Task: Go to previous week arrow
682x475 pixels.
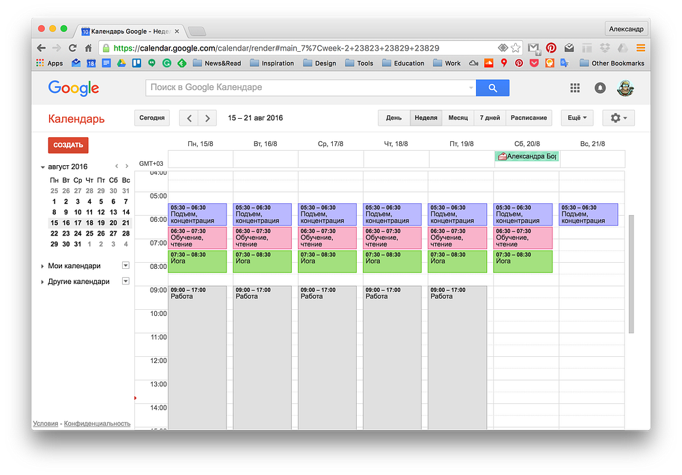Action: click(x=189, y=118)
